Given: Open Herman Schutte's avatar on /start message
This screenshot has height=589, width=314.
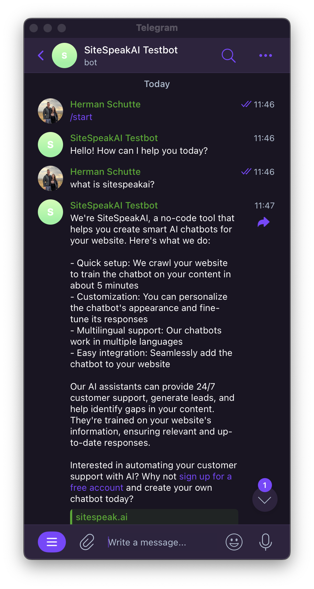Looking at the screenshot, I should pyautogui.click(x=50, y=111).
